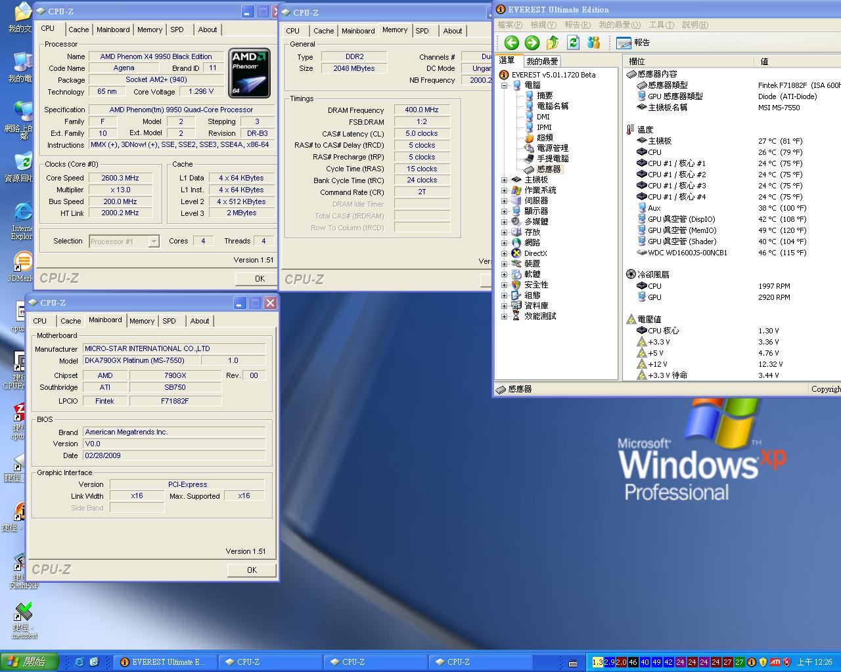The width and height of the screenshot is (841, 672).
Task: Open the memtest desktop shortcut
Action: point(24,621)
